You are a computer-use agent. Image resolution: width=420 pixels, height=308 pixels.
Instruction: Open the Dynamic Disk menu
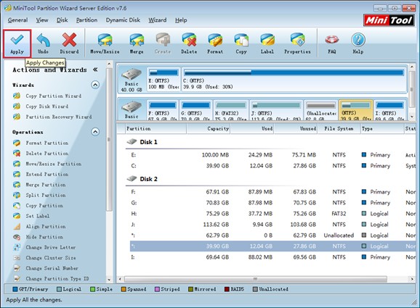(x=123, y=20)
